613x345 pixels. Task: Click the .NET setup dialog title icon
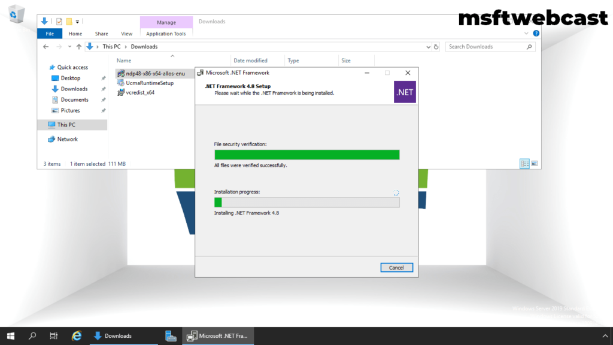[x=200, y=72]
